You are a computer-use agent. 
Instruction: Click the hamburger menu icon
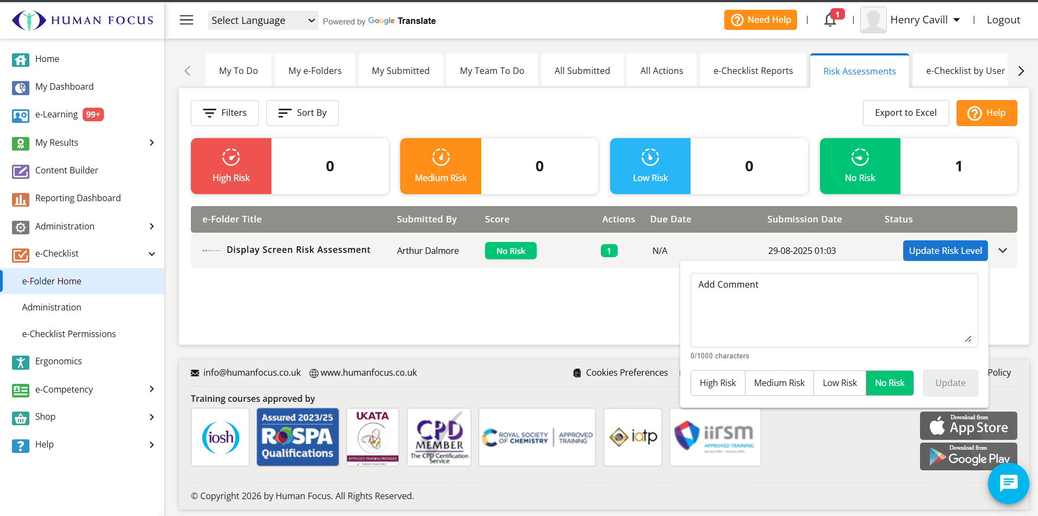186,20
